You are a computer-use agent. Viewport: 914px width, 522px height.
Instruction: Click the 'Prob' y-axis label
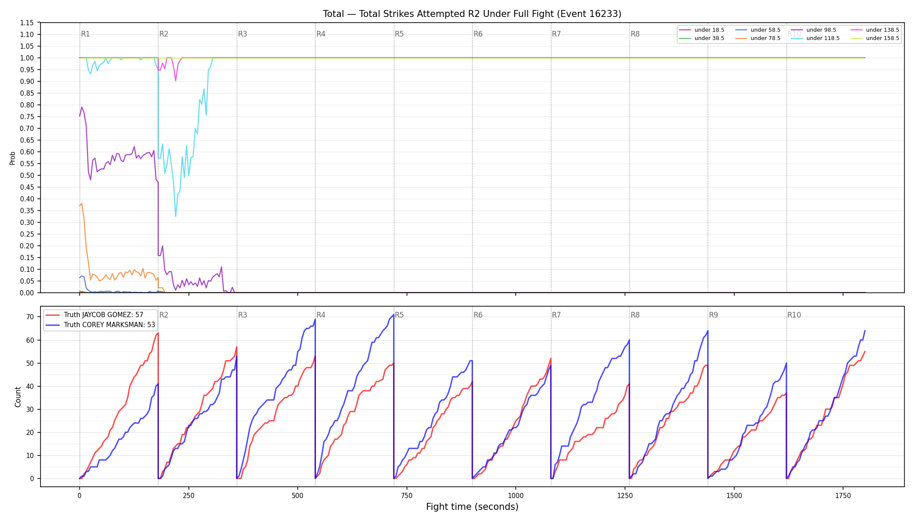[13, 158]
